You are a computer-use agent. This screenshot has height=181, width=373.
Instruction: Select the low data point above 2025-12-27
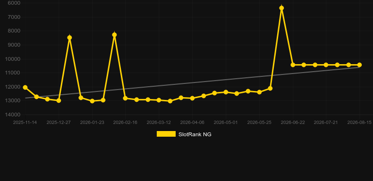coord(59,100)
